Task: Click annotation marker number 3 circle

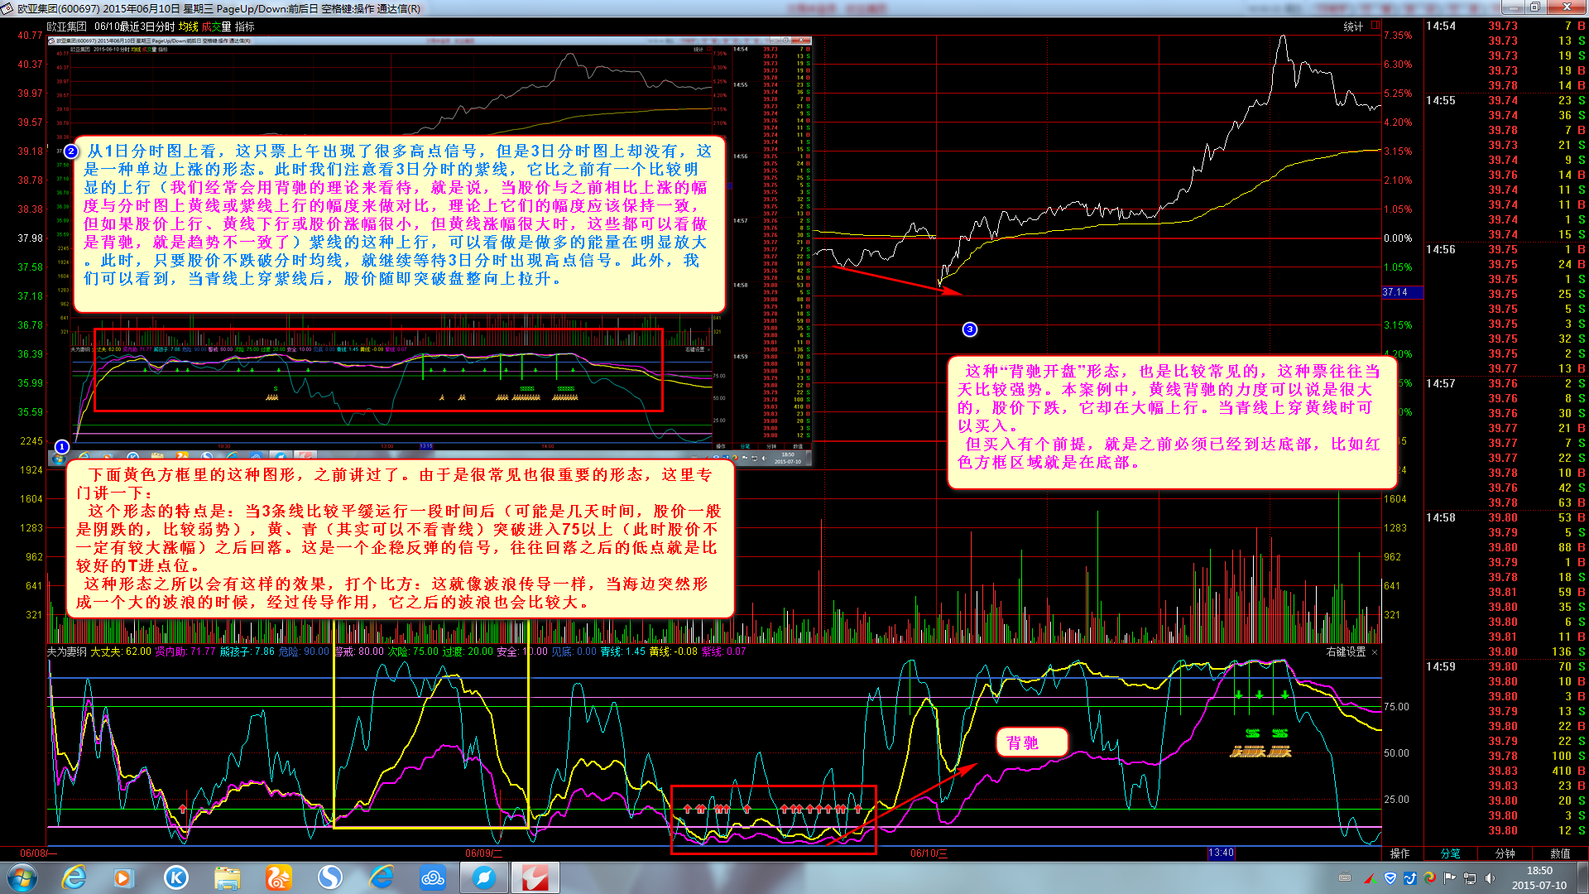Action: point(970,329)
